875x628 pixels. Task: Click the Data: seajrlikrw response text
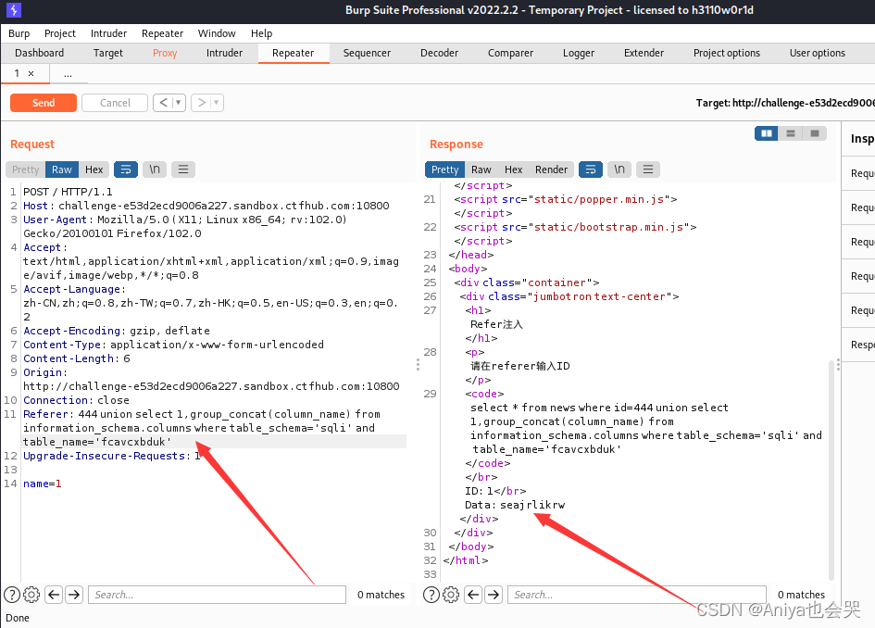(515, 505)
